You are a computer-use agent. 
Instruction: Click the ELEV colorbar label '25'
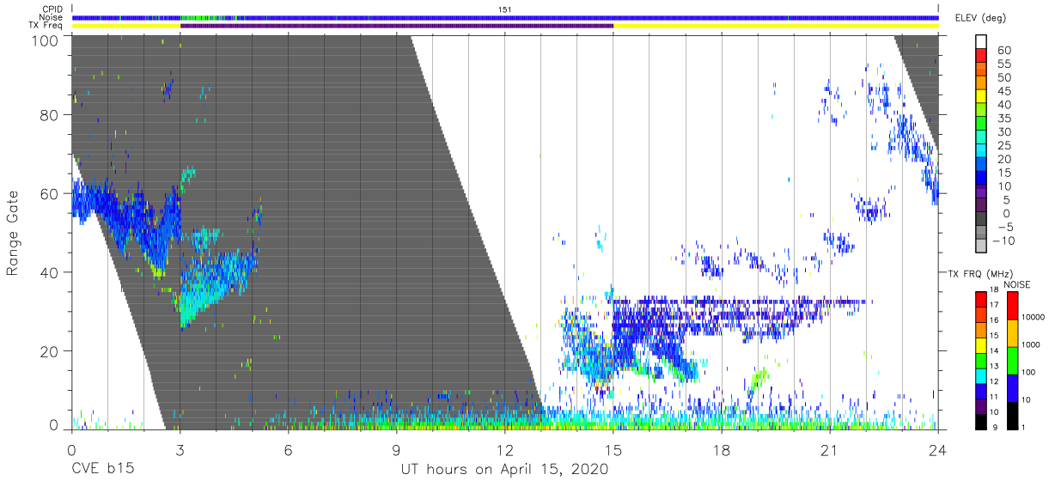1003,145
